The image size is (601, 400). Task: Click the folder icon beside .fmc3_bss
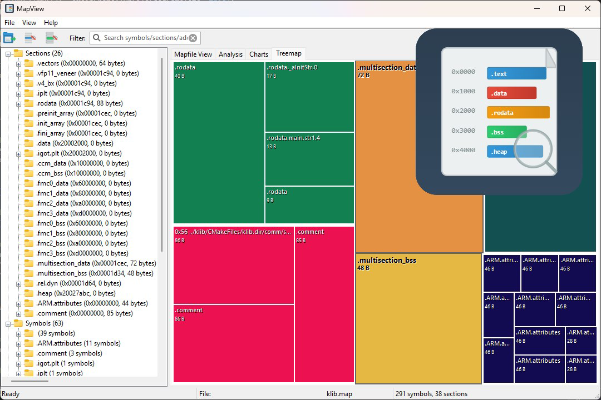click(29, 253)
